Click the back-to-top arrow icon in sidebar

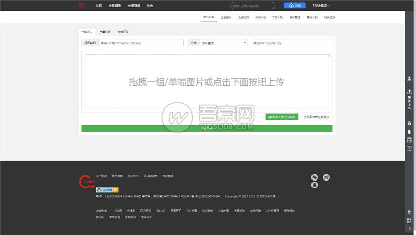(409, 229)
